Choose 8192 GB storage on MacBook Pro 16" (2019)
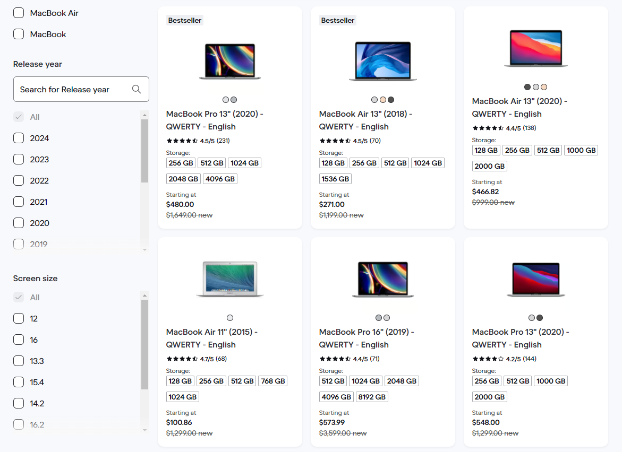 [x=372, y=396]
